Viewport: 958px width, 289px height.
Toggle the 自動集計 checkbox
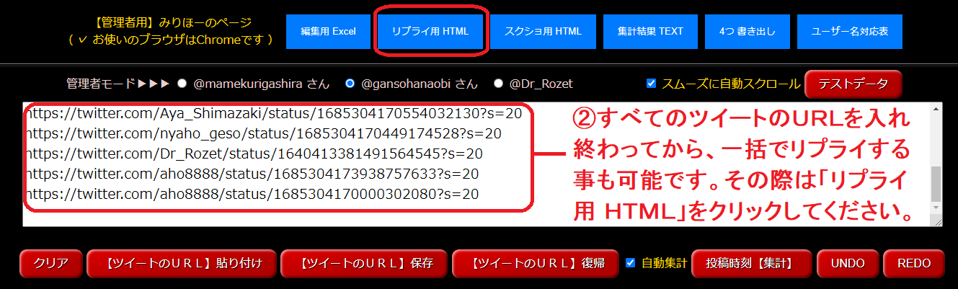pos(631,263)
